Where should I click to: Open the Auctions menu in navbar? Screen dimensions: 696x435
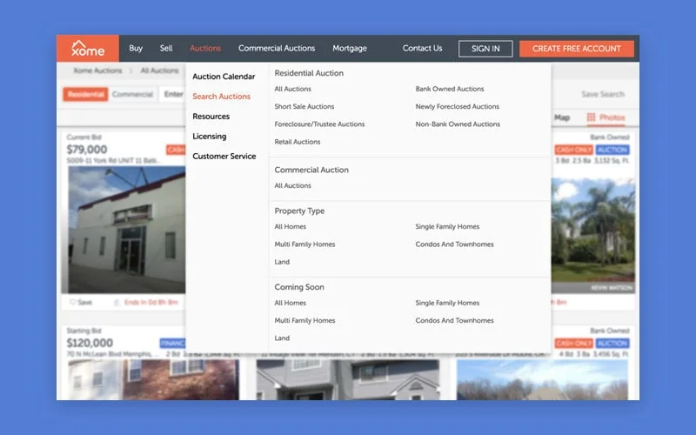[205, 49]
